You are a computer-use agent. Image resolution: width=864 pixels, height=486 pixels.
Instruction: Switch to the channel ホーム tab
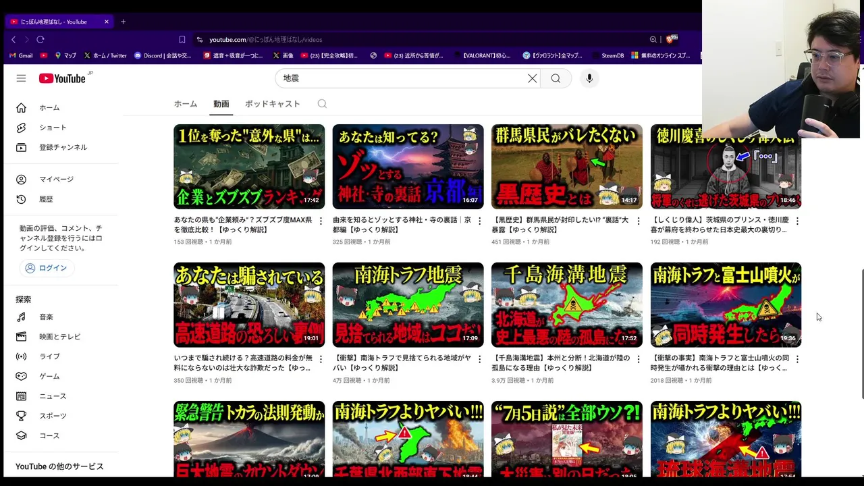pyautogui.click(x=186, y=104)
